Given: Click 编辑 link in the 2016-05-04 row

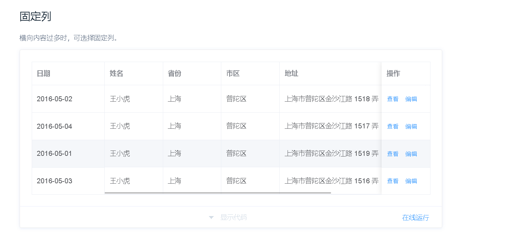Looking at the screenshot, I should 411,126.
